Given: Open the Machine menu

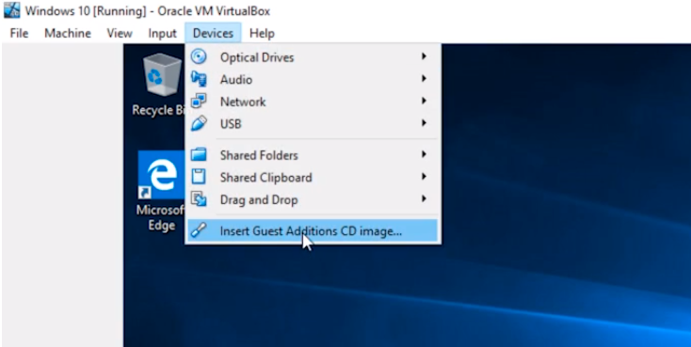Looking at the screenshot, I should pos(68,34).
